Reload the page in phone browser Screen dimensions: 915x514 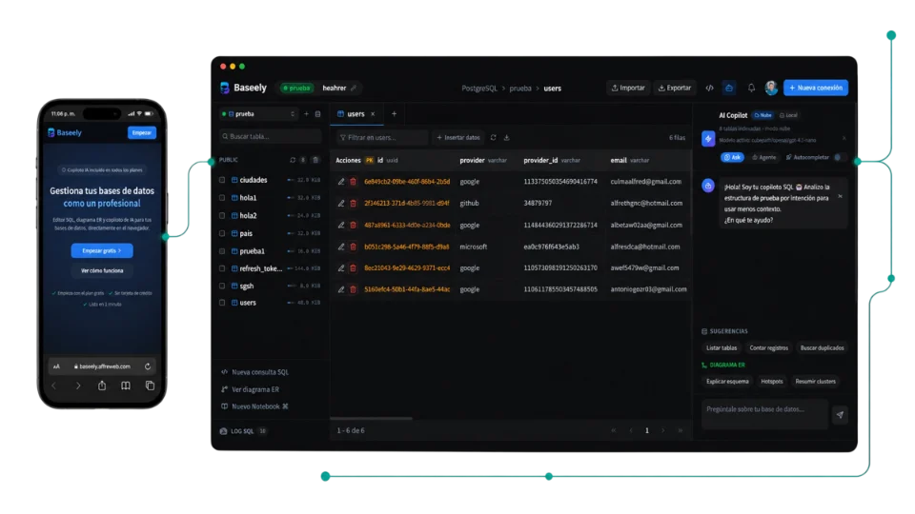click(x=148, y=366)
